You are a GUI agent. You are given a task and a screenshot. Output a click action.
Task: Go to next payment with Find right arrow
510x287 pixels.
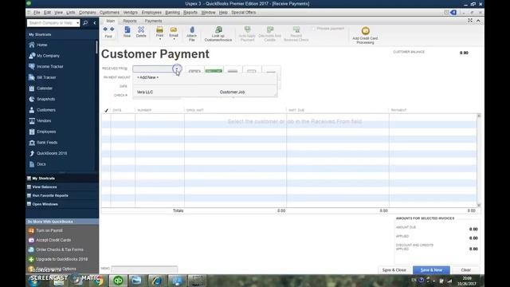[112, 29]
